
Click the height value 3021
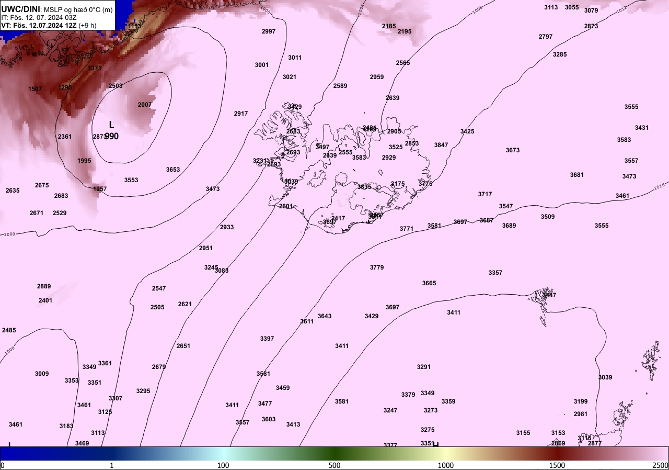[290, 77]
